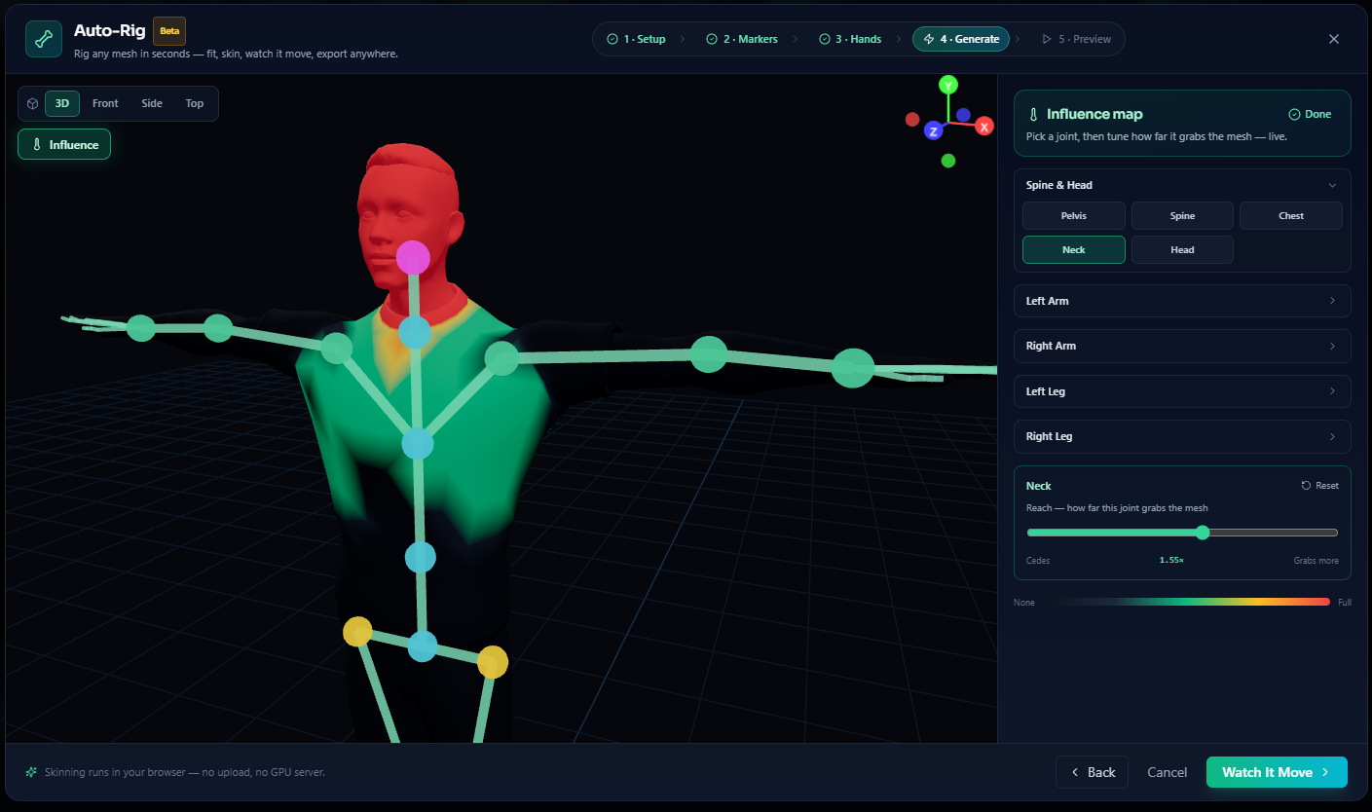Click the blue chest joint marker
The height and width of the screenshot is (812, 1372).
(418, 444)
